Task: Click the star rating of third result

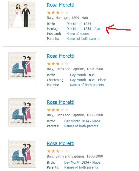Action: pos(58,110)
